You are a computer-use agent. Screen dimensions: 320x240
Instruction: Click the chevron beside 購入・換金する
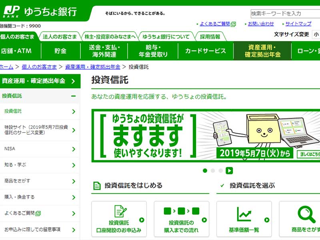click(x=74, y=197)
